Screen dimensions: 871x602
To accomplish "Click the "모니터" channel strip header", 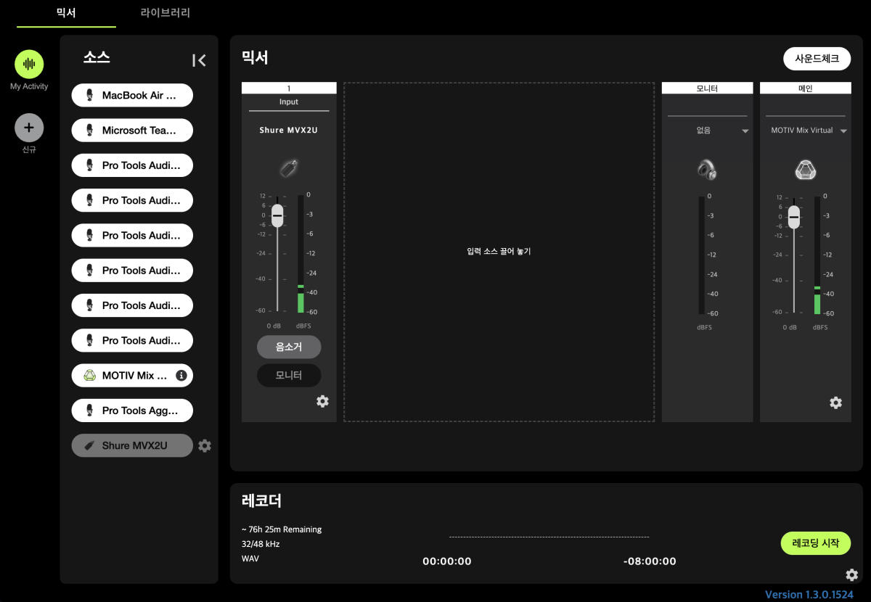I will tap(707, 88).
